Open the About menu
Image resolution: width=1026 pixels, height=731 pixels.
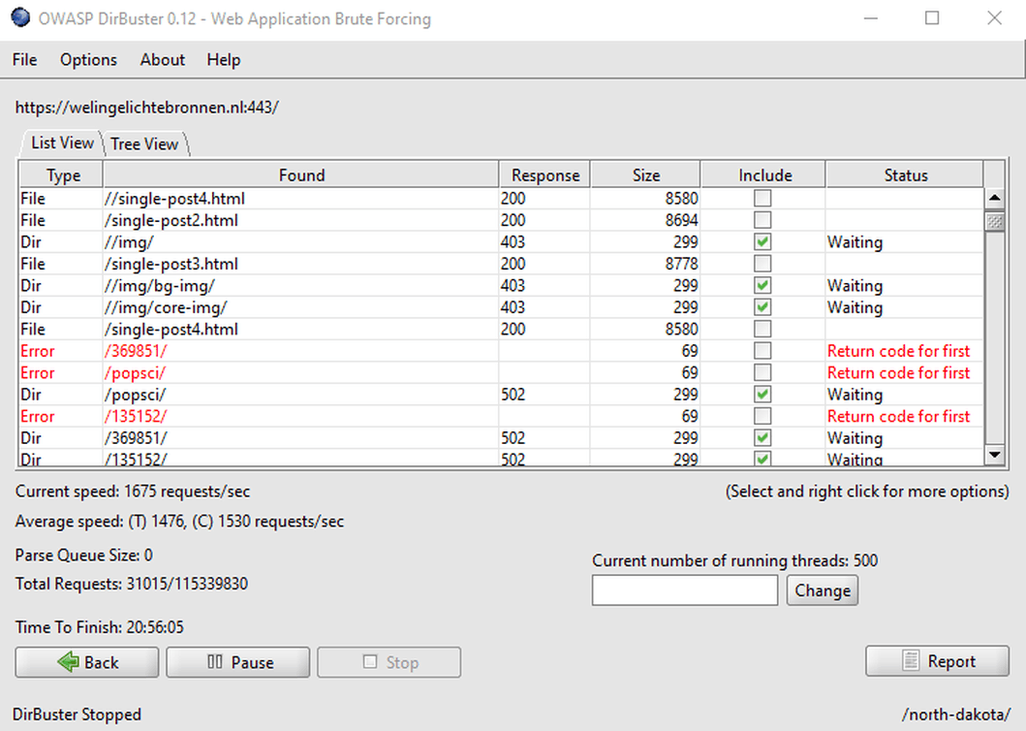coord(162,59)
